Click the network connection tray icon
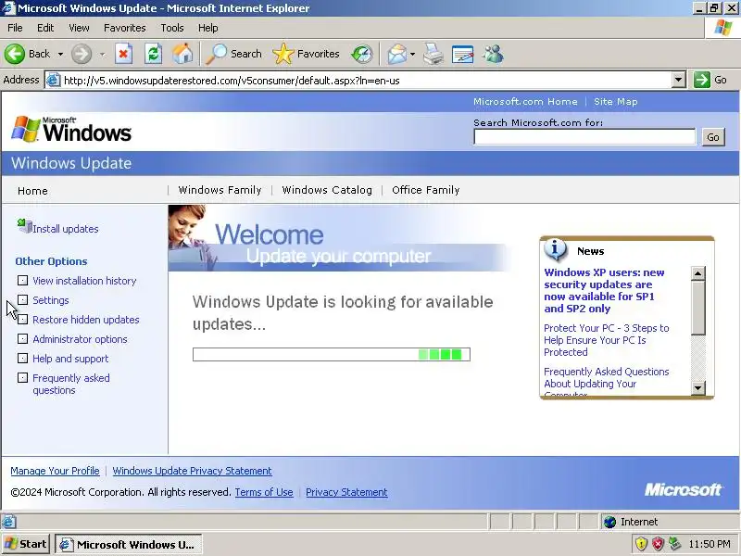The height and width of the screenshot is (556, 741). 674,544
